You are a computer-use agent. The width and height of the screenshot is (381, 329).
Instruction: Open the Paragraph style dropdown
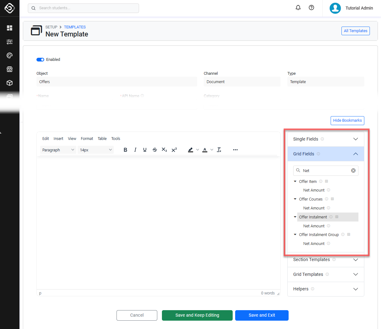click(x=58, y=150)
